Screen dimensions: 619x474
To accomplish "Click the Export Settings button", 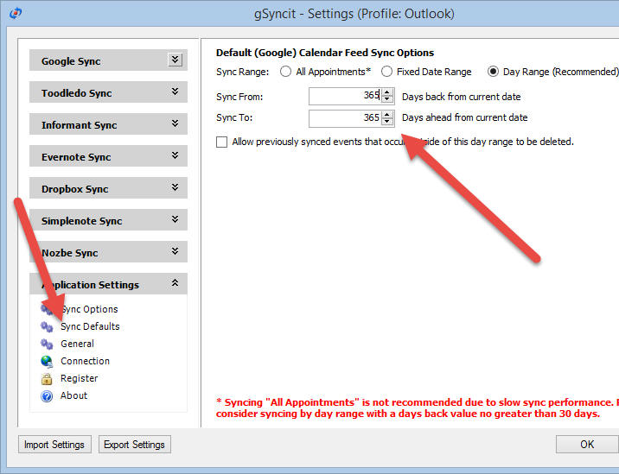I will point(135,445).
